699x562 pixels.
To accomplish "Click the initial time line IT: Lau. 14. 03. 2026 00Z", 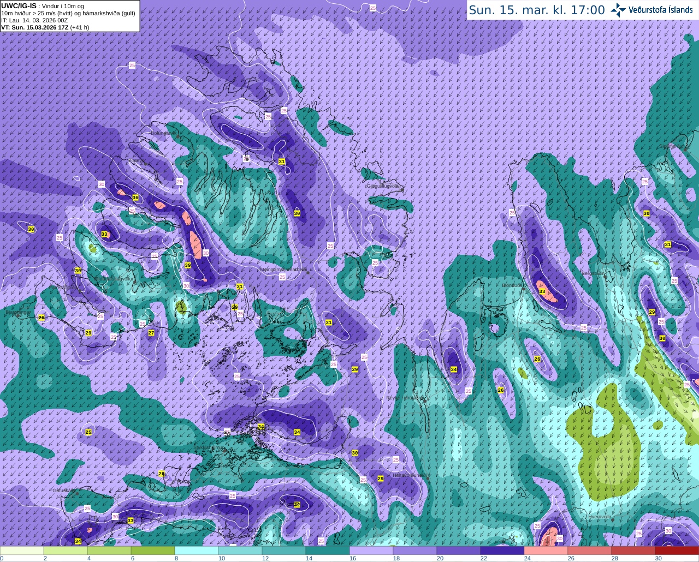I will click(x=34, y=20).
